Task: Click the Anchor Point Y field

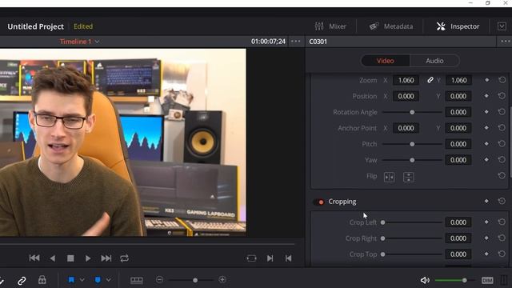Action: click(458, 128)
